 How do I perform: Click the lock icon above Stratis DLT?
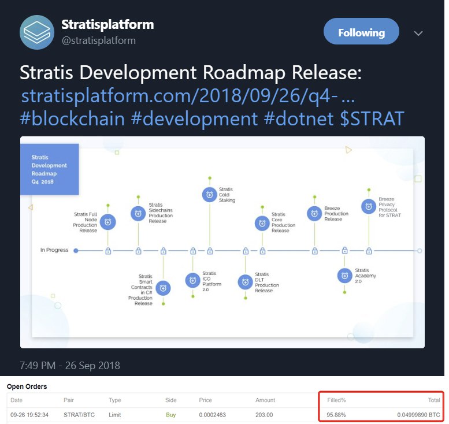246,251
